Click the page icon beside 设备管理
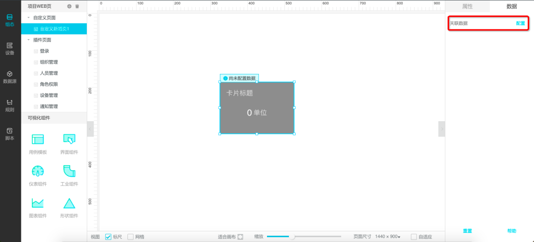The width and height of the screenshot is (534, 242). coord(36,95)
